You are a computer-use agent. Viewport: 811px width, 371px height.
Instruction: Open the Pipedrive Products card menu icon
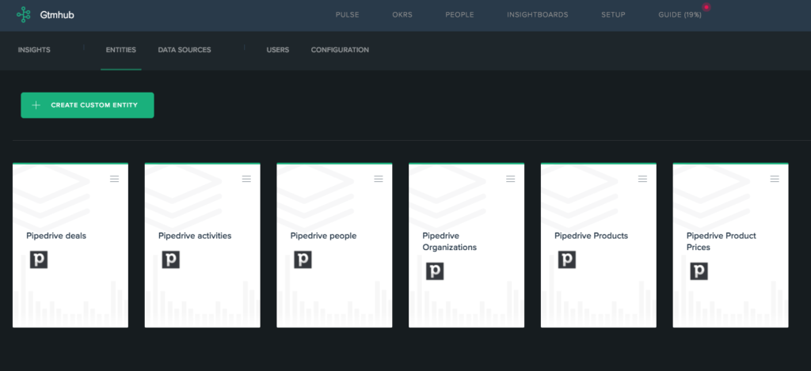[642, 179]
